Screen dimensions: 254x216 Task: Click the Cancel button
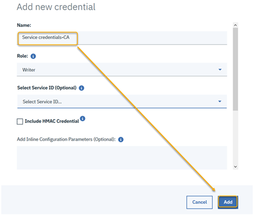point(199,202)
